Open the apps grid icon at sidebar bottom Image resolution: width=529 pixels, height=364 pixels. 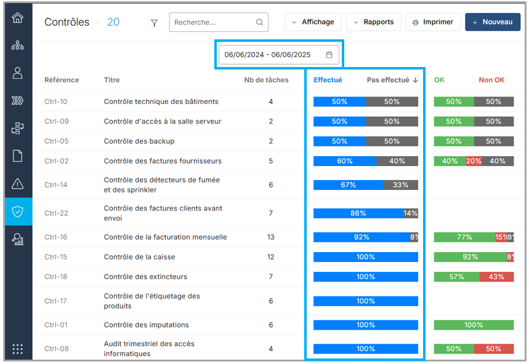click(x=17, y=349)
